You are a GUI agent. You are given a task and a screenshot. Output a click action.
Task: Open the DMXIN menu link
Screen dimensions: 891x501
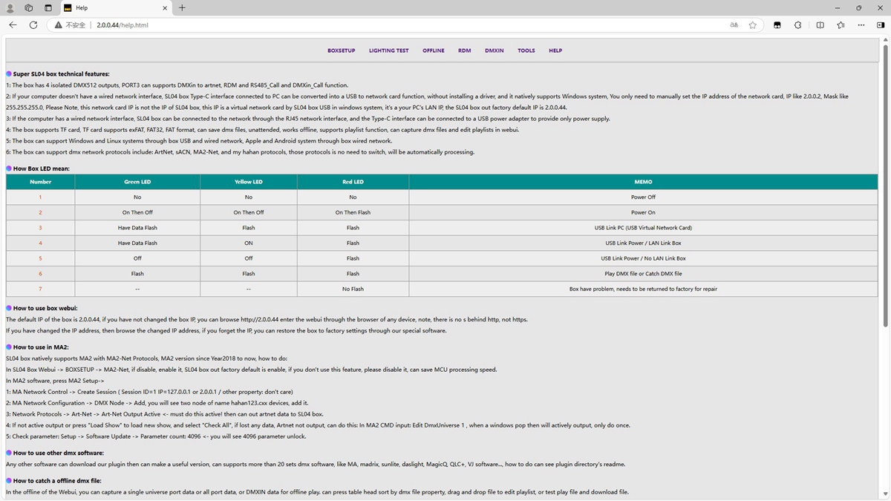point(494,50)
